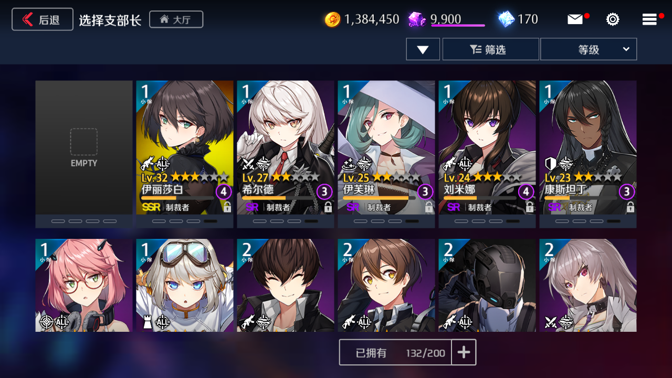Click the blue diamond currency icon
Image resolution: width=672 pixels, height=378 pixels.
pyautogui.click(x=506, y=19)
